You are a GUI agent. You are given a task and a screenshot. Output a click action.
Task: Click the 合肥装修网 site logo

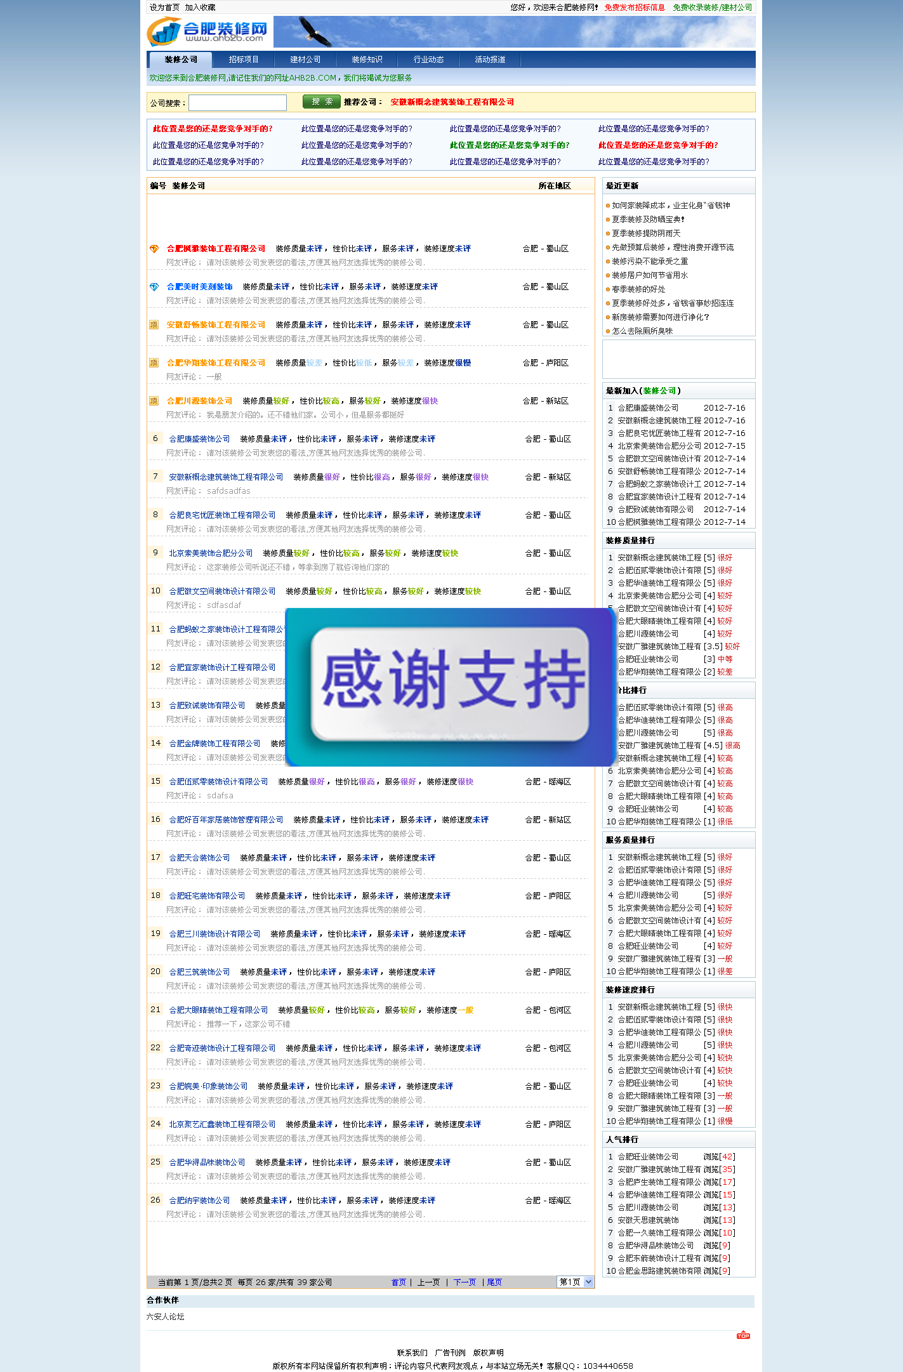click(208, 31)
